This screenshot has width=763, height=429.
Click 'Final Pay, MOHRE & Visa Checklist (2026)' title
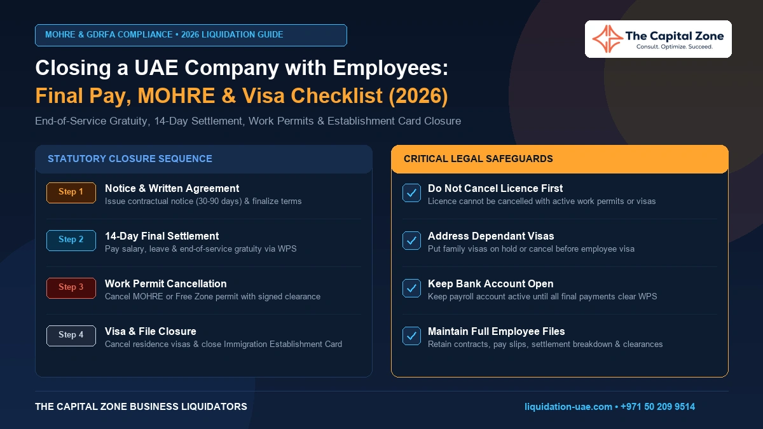pos(242,96)
